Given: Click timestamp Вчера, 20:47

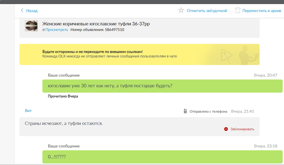Looking at the screenshot, I should click(x=265, y=75).
